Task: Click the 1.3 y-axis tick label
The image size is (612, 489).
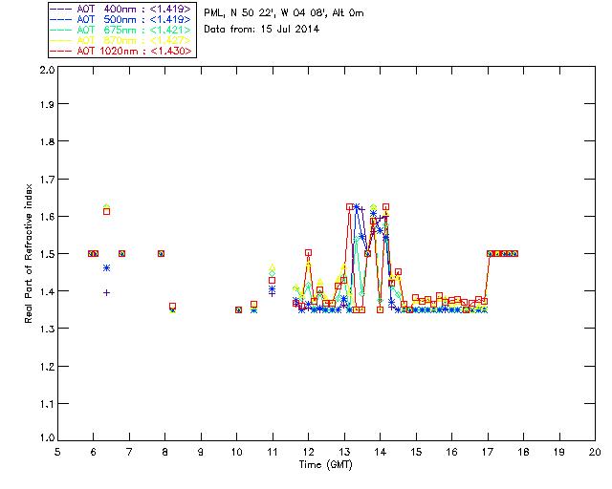Action: pos(47,329)
